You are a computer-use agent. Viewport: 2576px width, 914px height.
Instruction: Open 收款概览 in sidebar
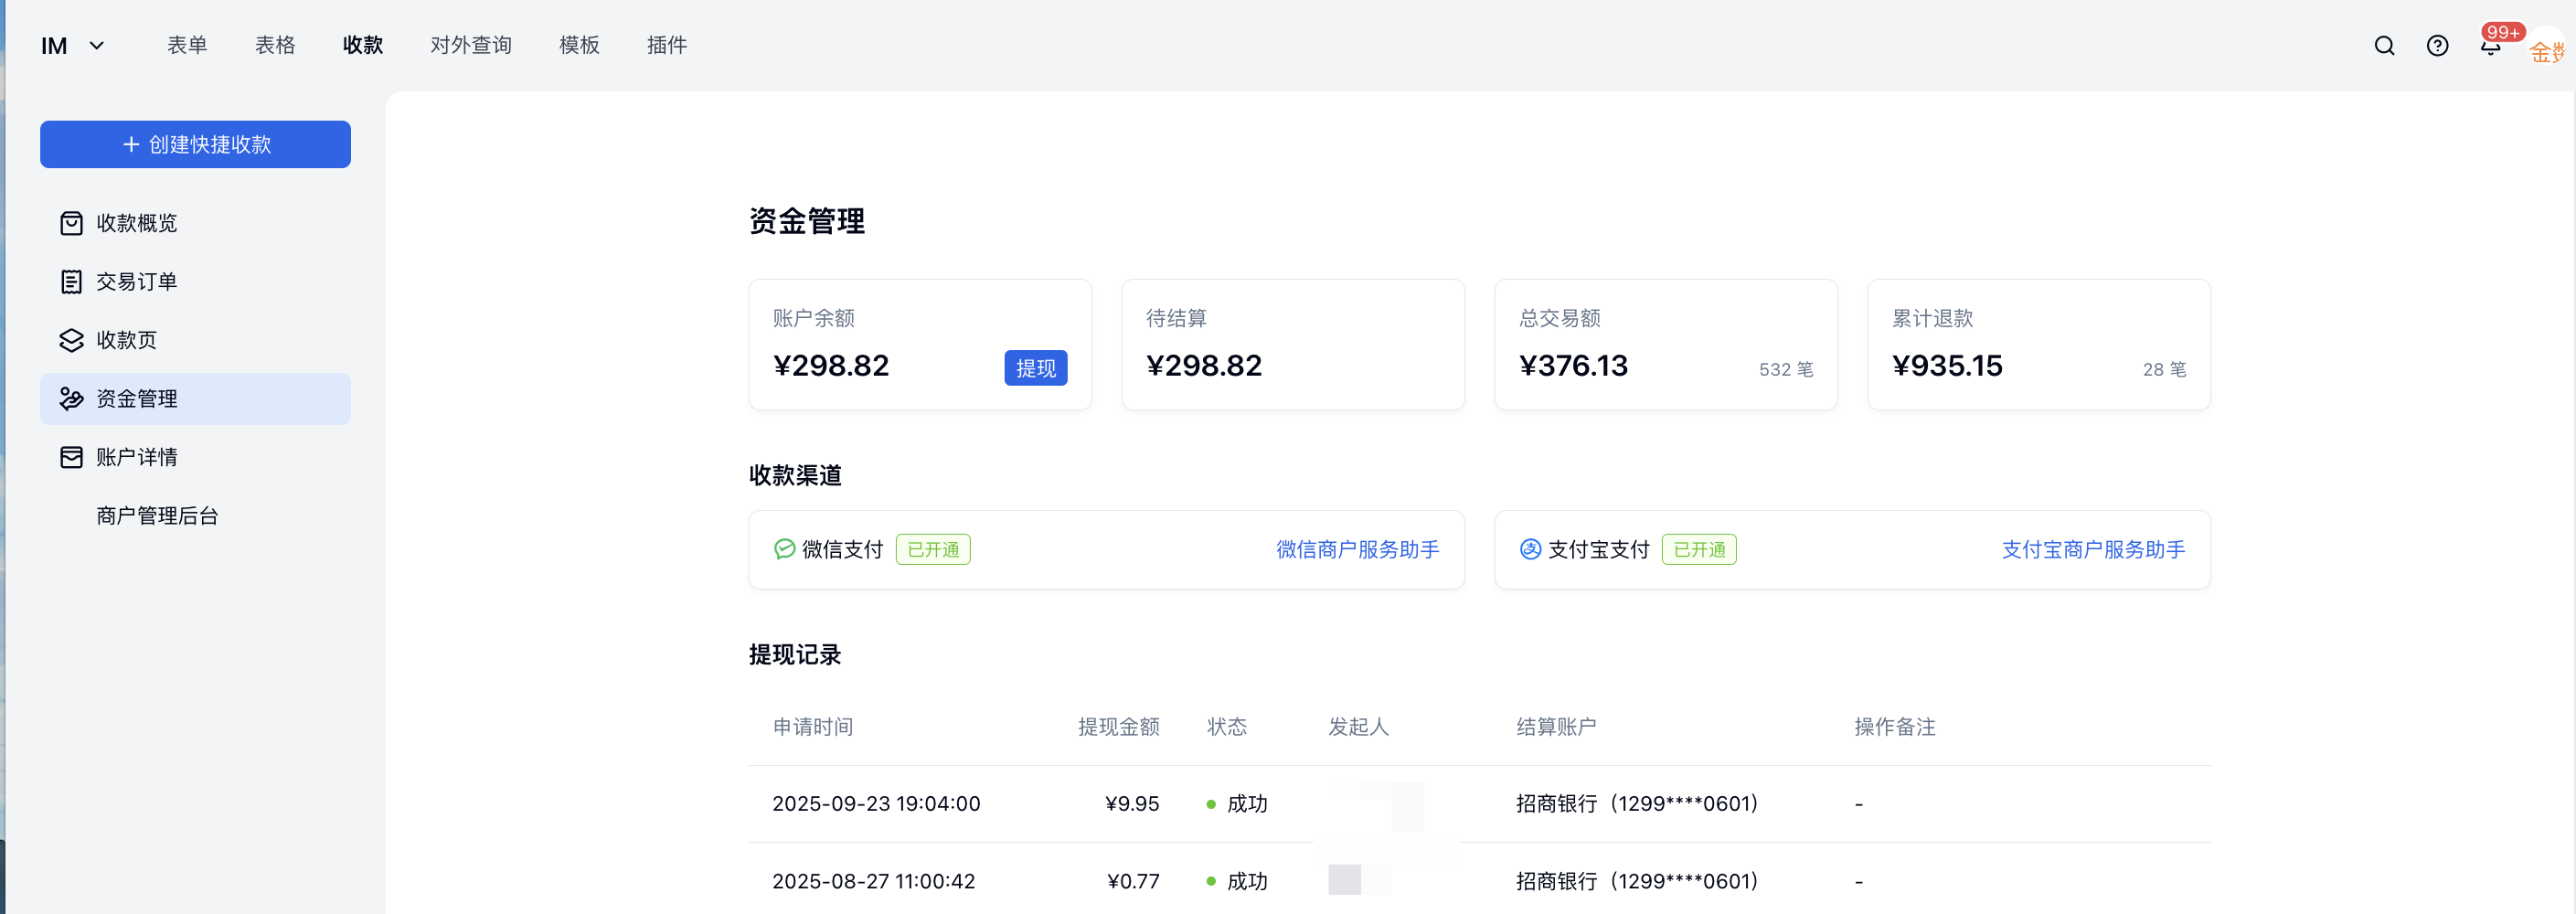pyautogui.click(x=195, y=223)
